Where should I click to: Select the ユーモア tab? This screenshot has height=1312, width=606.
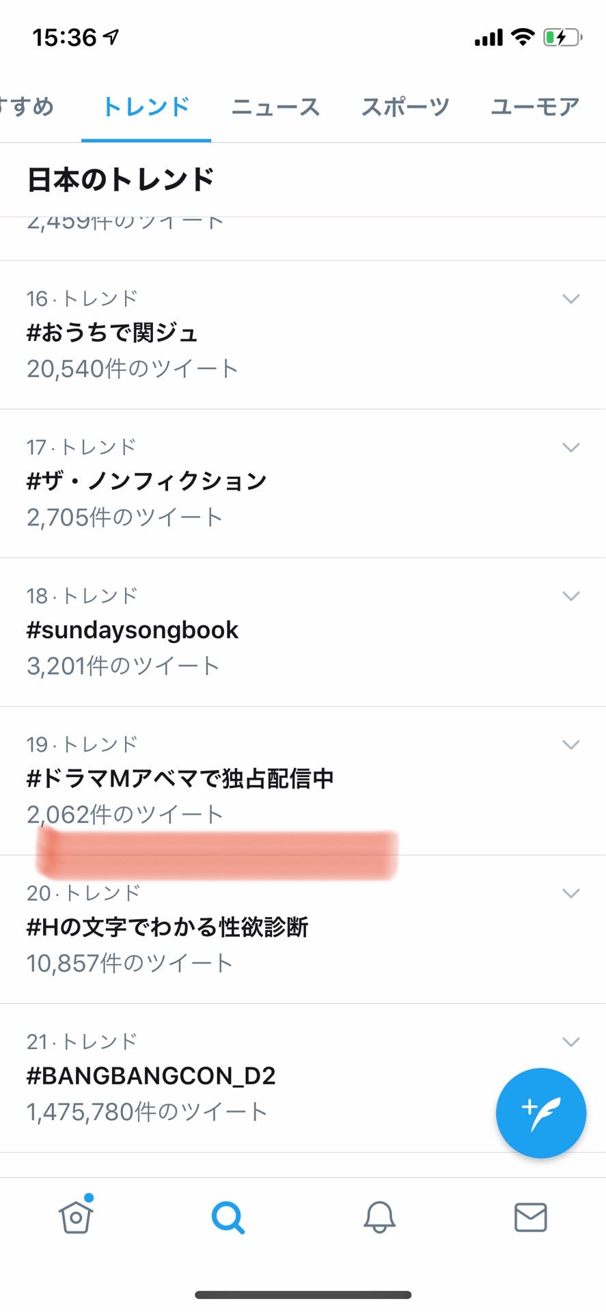point(535,107)
